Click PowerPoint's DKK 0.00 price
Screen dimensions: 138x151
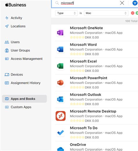coord(92,87)
